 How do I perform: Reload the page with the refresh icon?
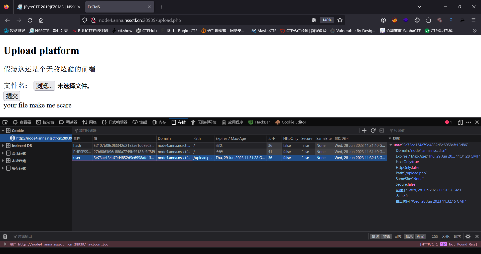(x=30, y=20)
